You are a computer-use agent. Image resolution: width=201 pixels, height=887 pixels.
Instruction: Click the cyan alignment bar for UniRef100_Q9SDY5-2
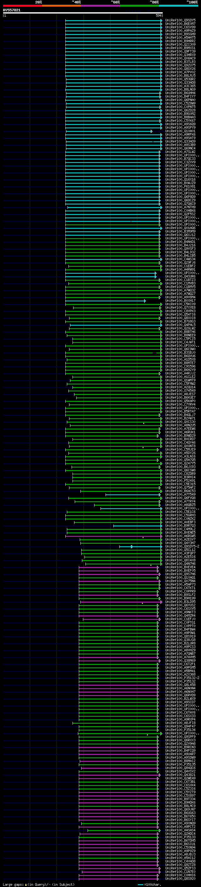click(141, 547)
